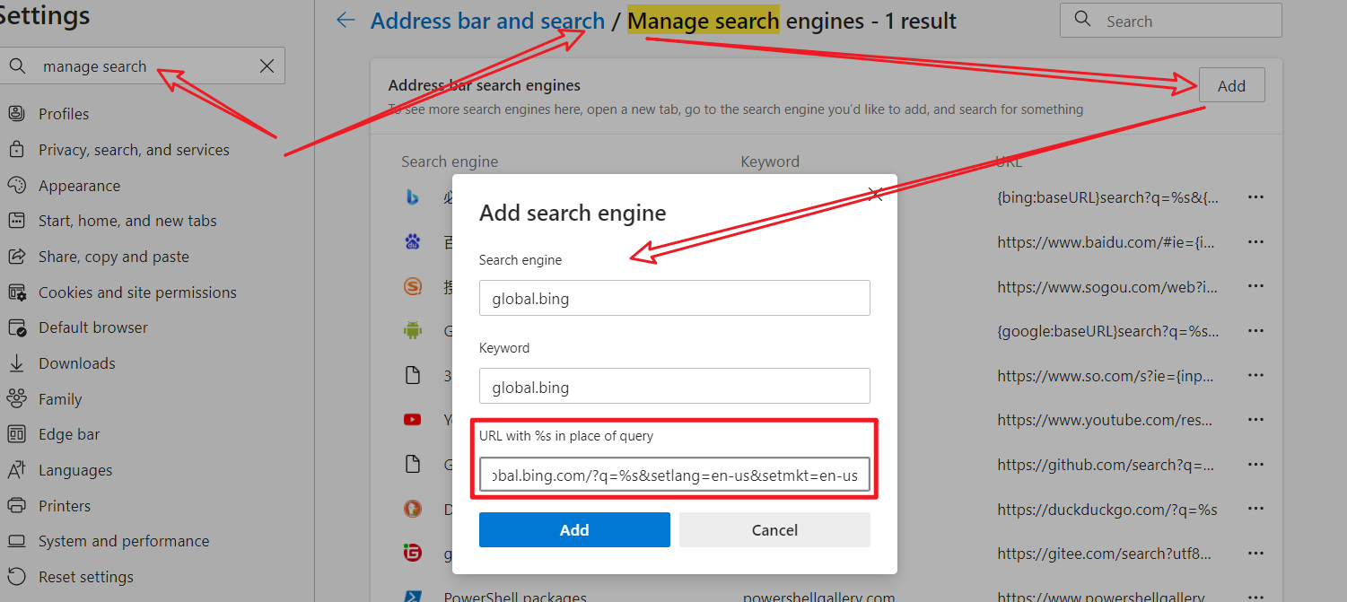Click the blue Add button in dialog
This screenshot has width=1347, height=602.
[x=574, y=529]
